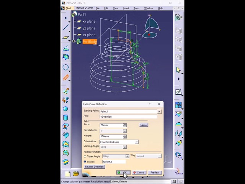Image resolution: width=245 pixels, height=184 pixels.
Task: Select the Plane tool in the toolbar
Action: point(65,38)
